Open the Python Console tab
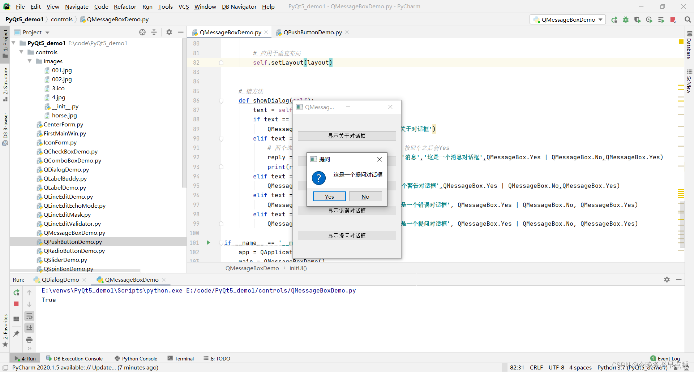The height and width of the screenshot is (372, 694). [x=136, y=358]
